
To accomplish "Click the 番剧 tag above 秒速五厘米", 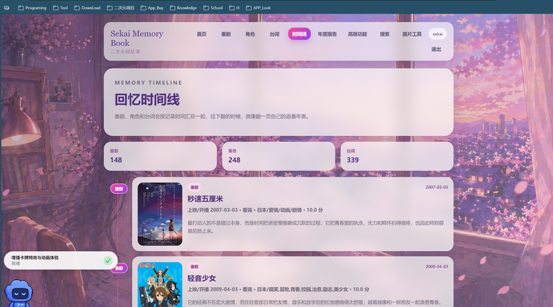I will tap(194, 187).
